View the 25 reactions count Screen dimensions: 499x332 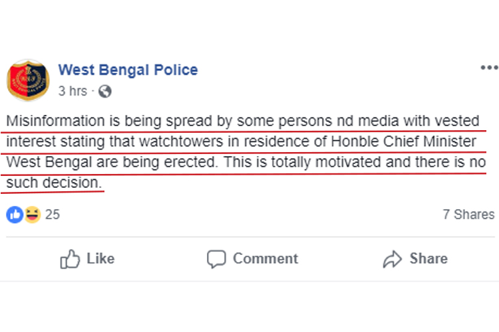pyautogui.click(x=53, y=214)
